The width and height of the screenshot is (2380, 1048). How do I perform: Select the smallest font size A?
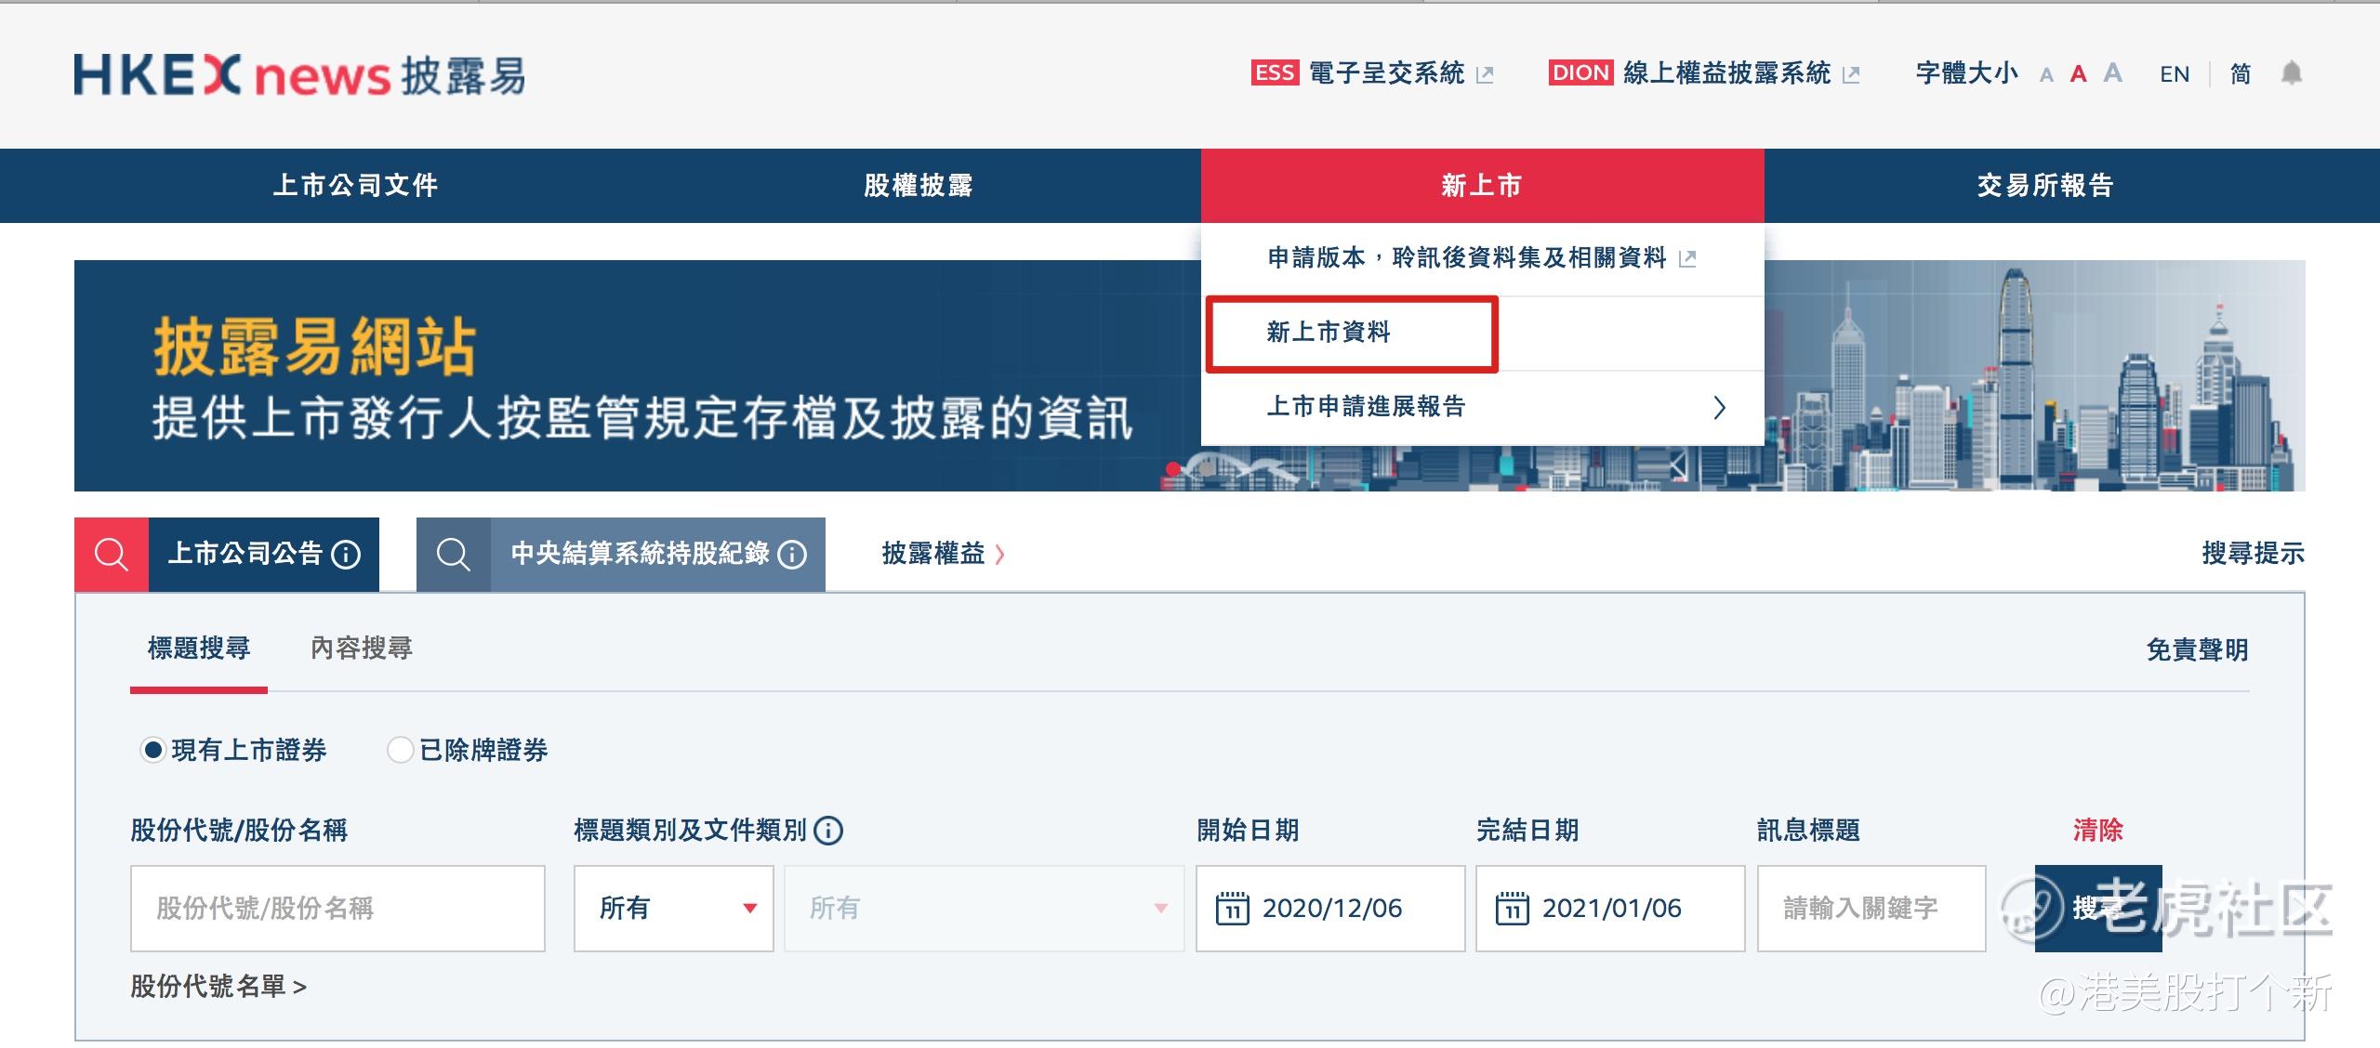tap(2046, 75)
